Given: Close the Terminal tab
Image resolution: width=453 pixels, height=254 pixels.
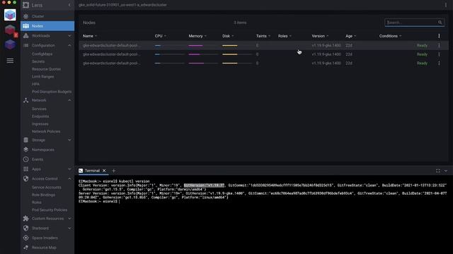Looking at the screenshot, I should pyautogui.click(x=104, y=171).
